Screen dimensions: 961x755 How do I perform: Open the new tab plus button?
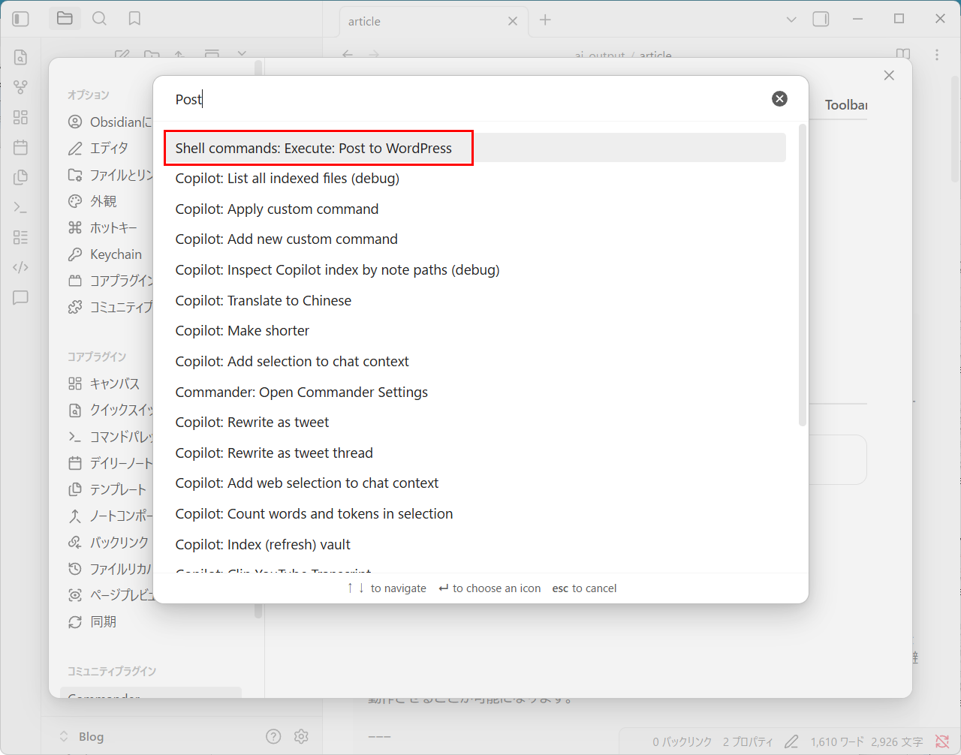(545, 20)
